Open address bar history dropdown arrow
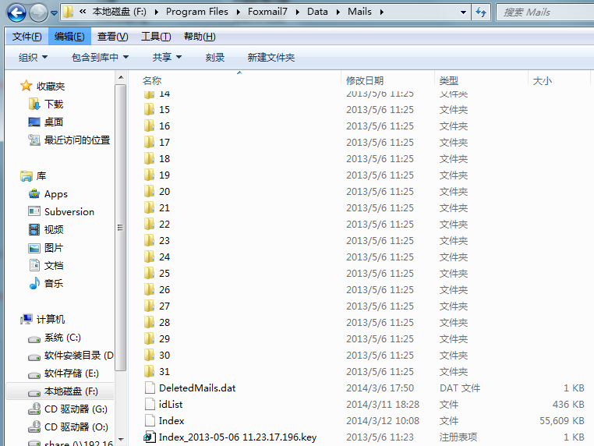Image resolution: width=594 pixels, height=446 pixels. [463, 12]
